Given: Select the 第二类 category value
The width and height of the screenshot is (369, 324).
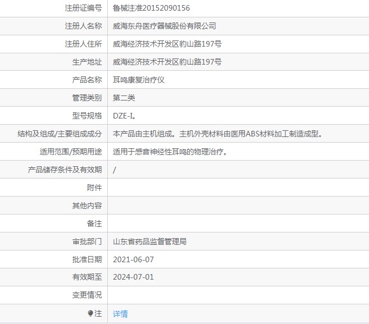Looking at the screenshot, I should click(124, 98).
